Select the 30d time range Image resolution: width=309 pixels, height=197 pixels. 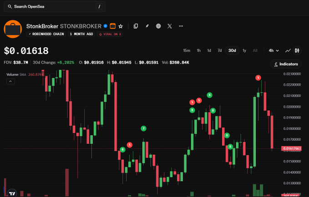coord(232,51)
